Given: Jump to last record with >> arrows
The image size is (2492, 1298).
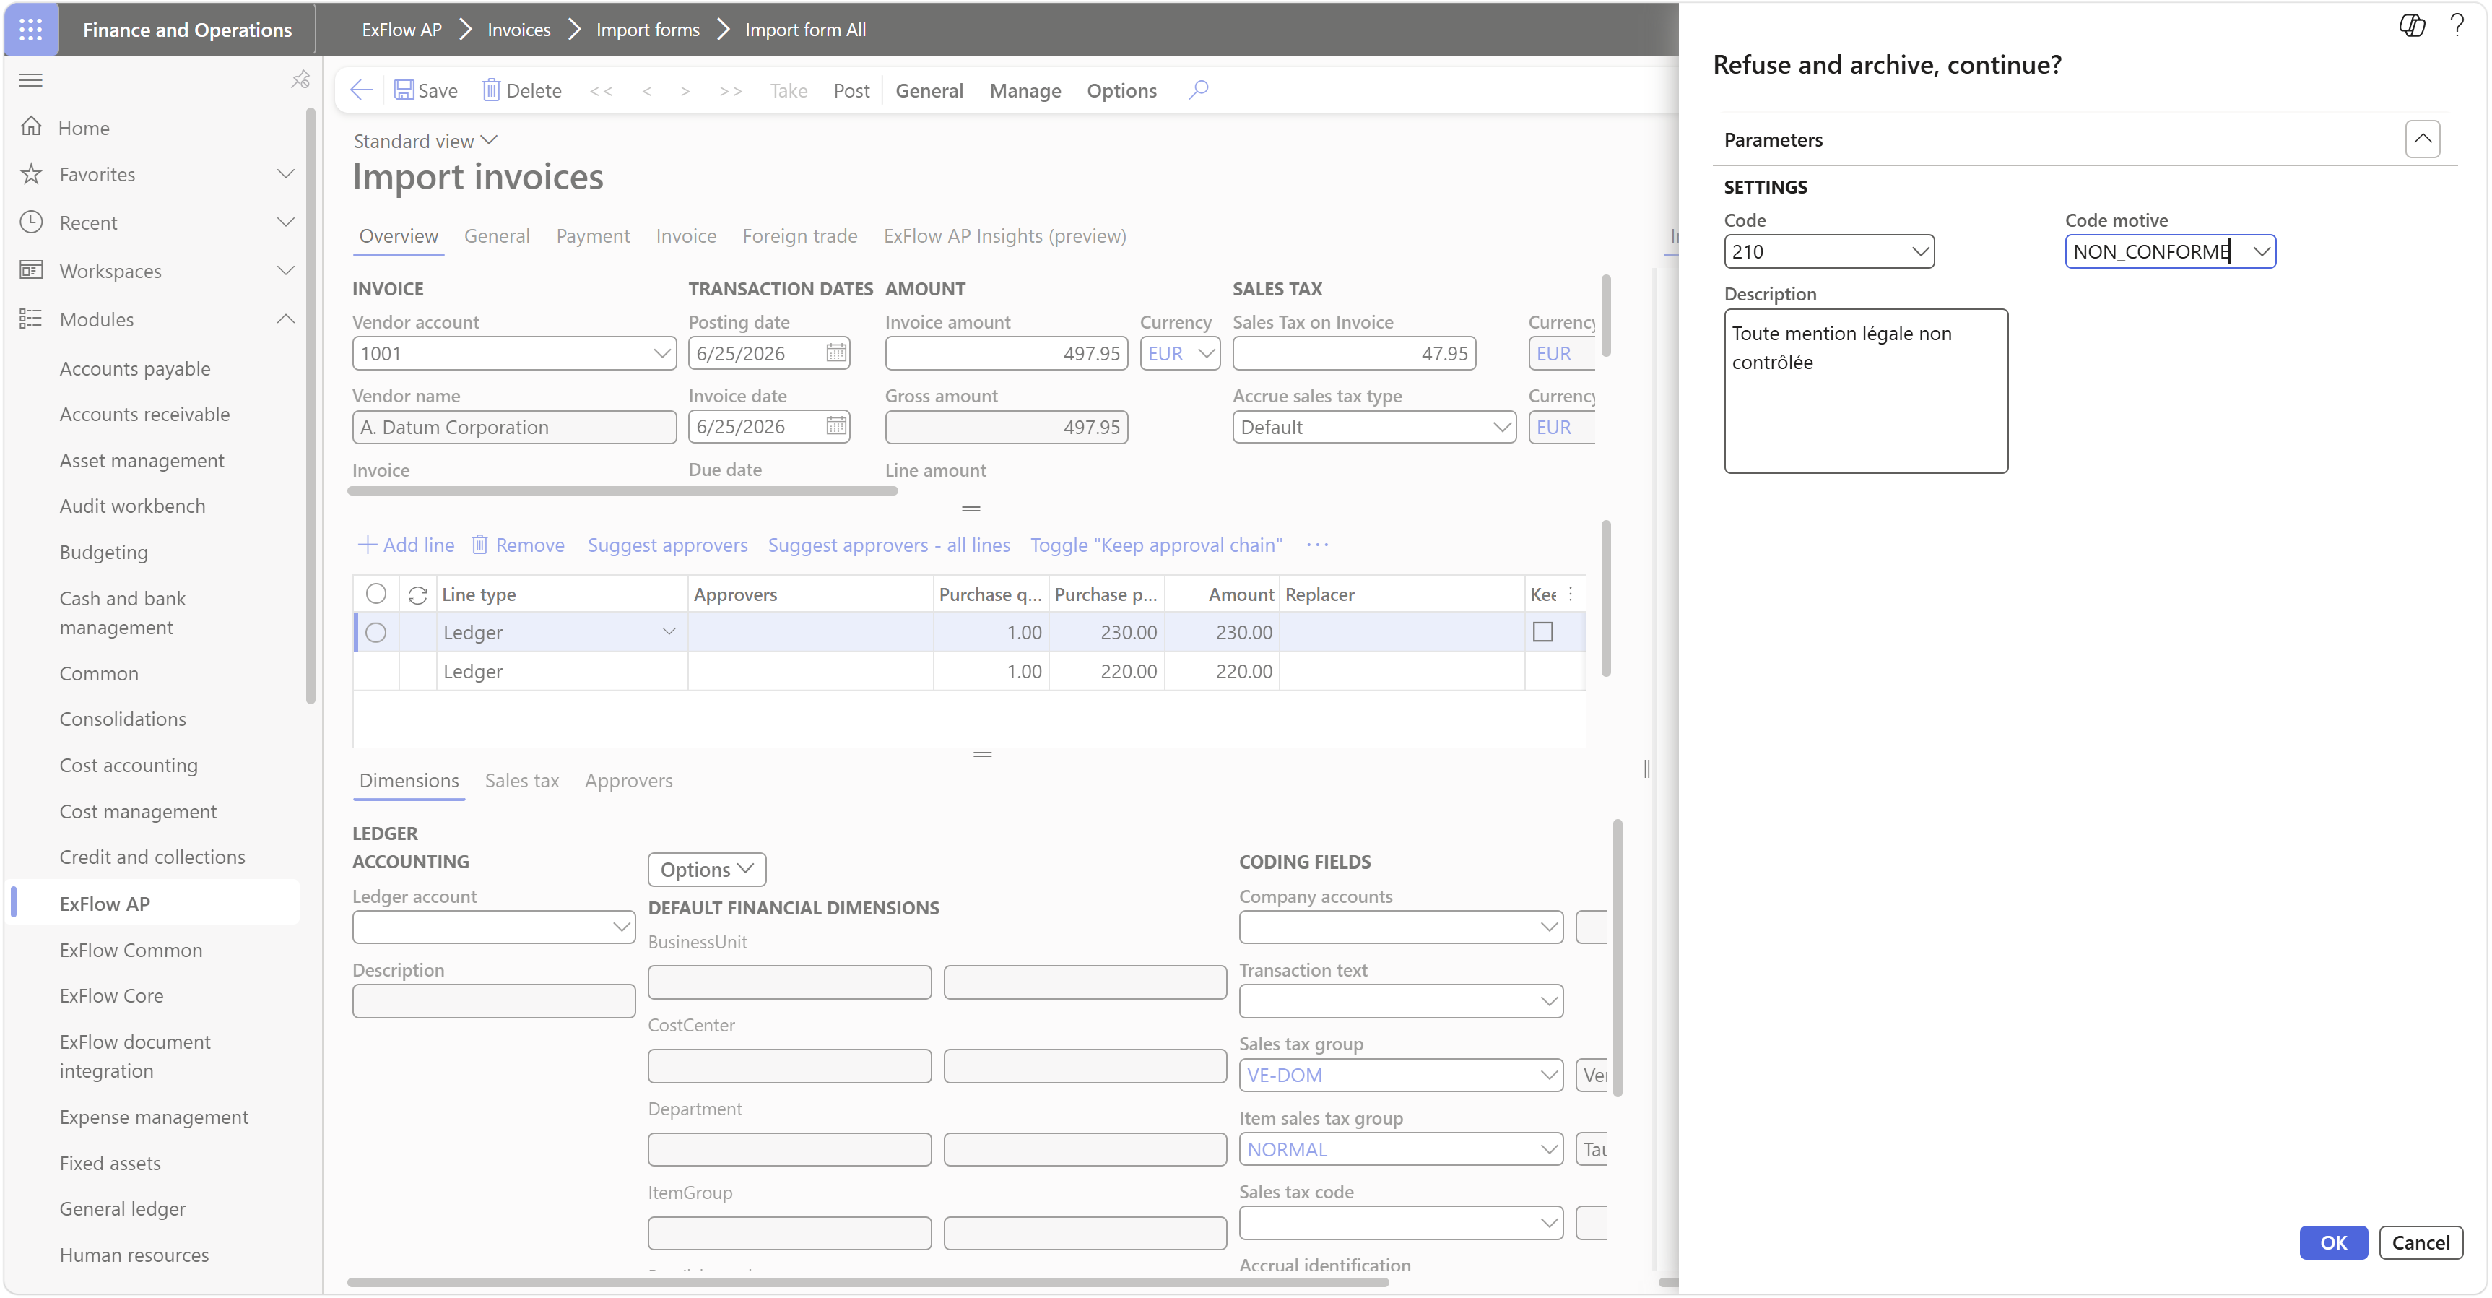Looking at the screenshot, I should pyautogui.click(x=730, y=91).
